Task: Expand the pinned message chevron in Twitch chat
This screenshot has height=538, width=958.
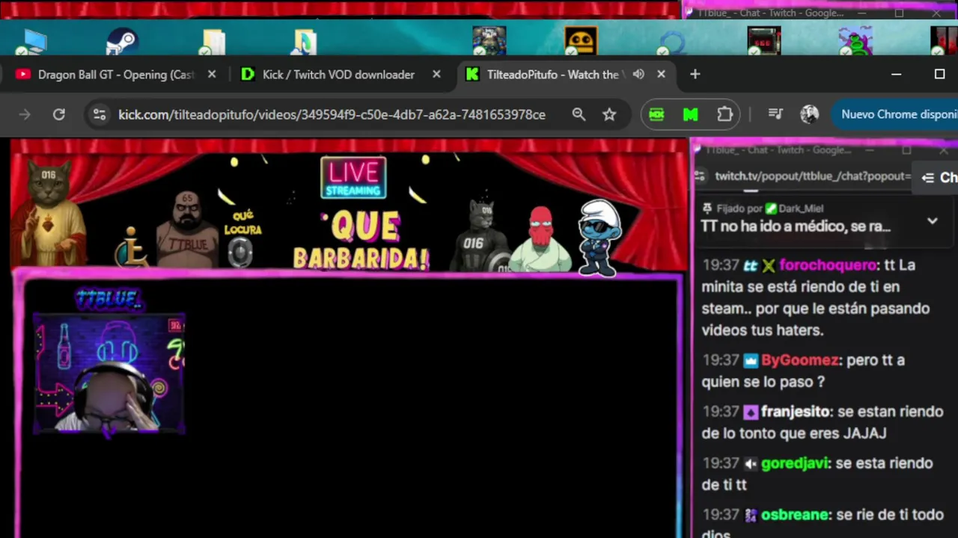Action: 933,221
